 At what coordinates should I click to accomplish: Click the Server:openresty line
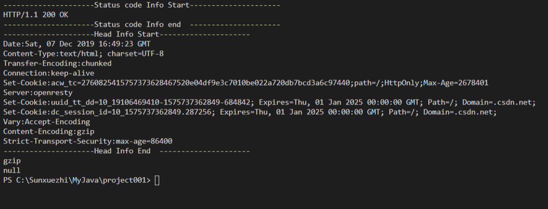point(38,93)
